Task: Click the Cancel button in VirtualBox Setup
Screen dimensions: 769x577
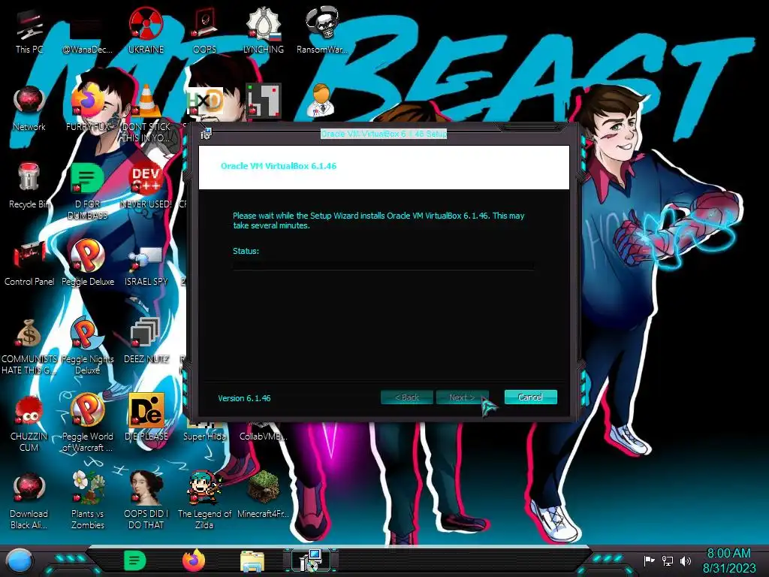Action: [531, 397]
